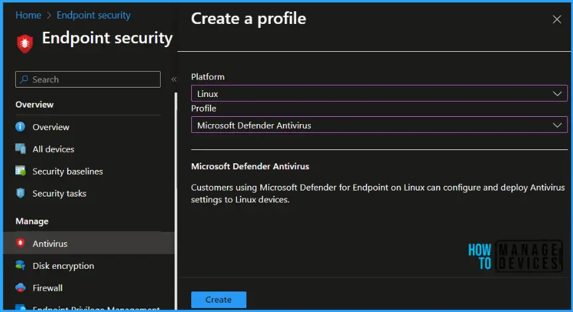The width and height of the screenshot is (573, 312).
Task: Click the 'Customers using Microsoft Defender' description text
Action: point(378,193)
